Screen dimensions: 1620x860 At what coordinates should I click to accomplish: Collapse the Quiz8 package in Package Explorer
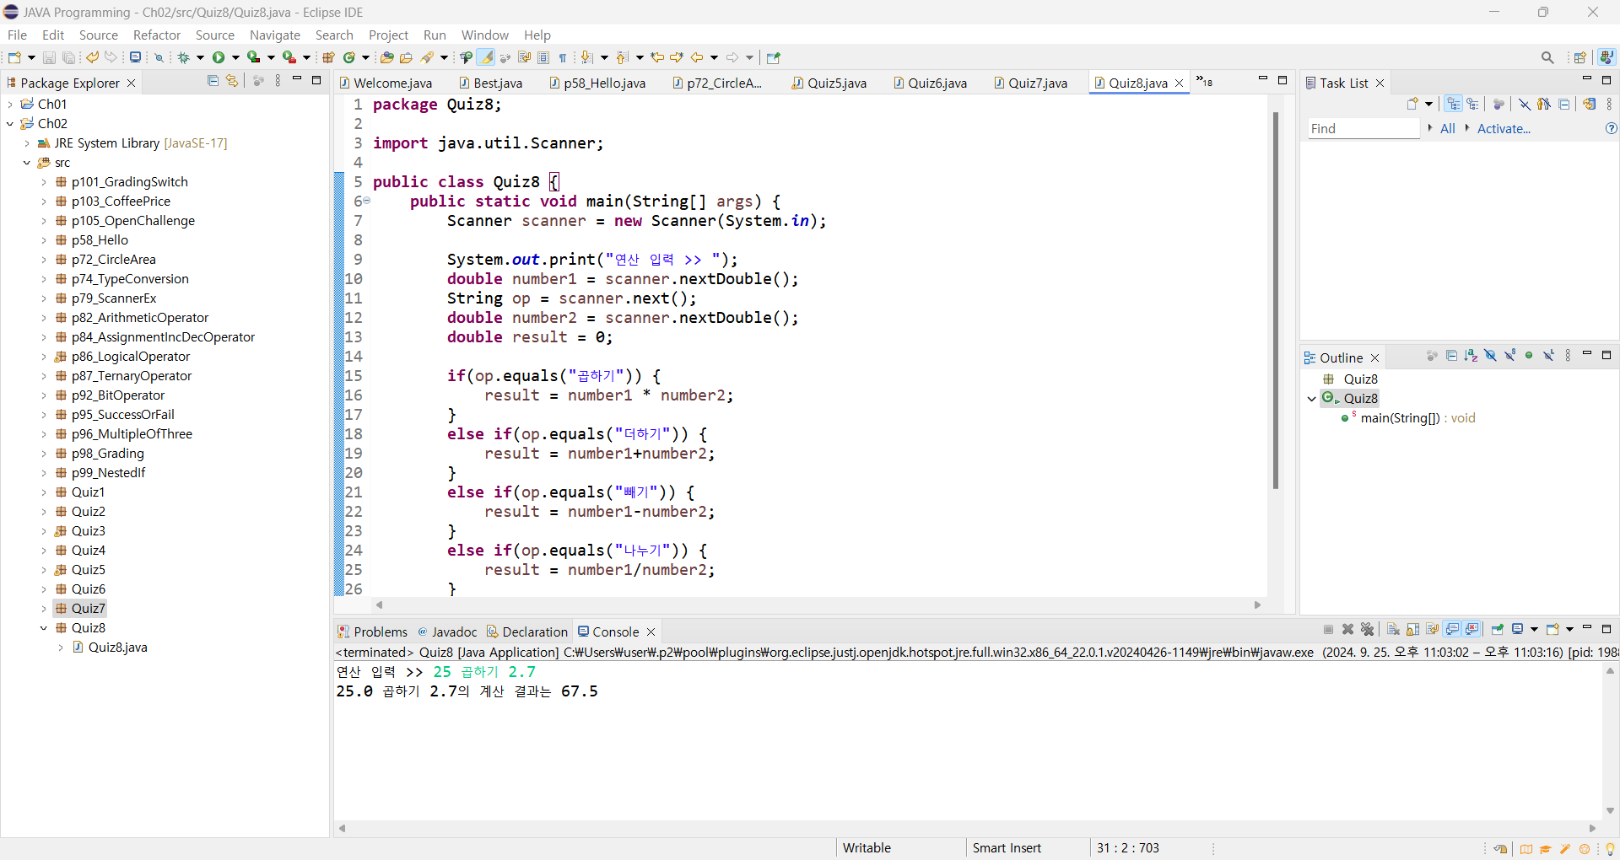pyautogui.click(x=44, y=628)
